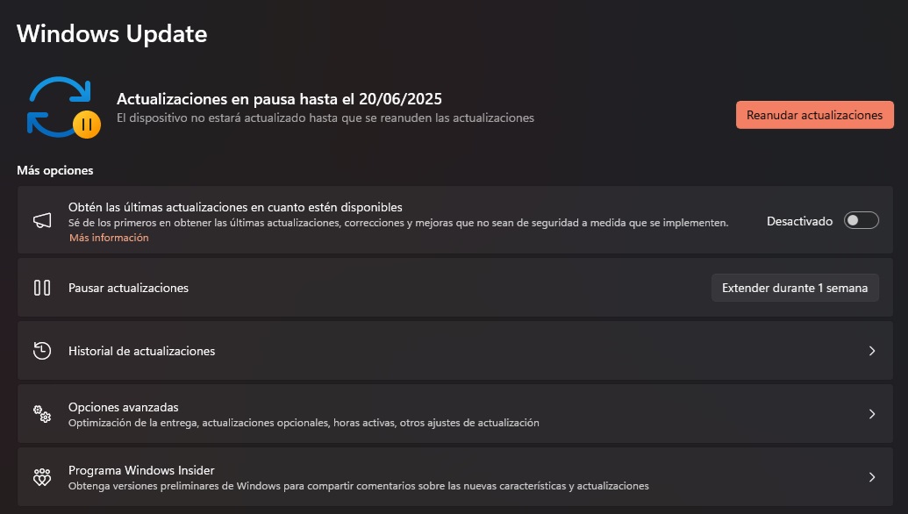The height and width of the screenshot is (514, 908).
Task: Follow the Más información link
Action: (109, 238)
